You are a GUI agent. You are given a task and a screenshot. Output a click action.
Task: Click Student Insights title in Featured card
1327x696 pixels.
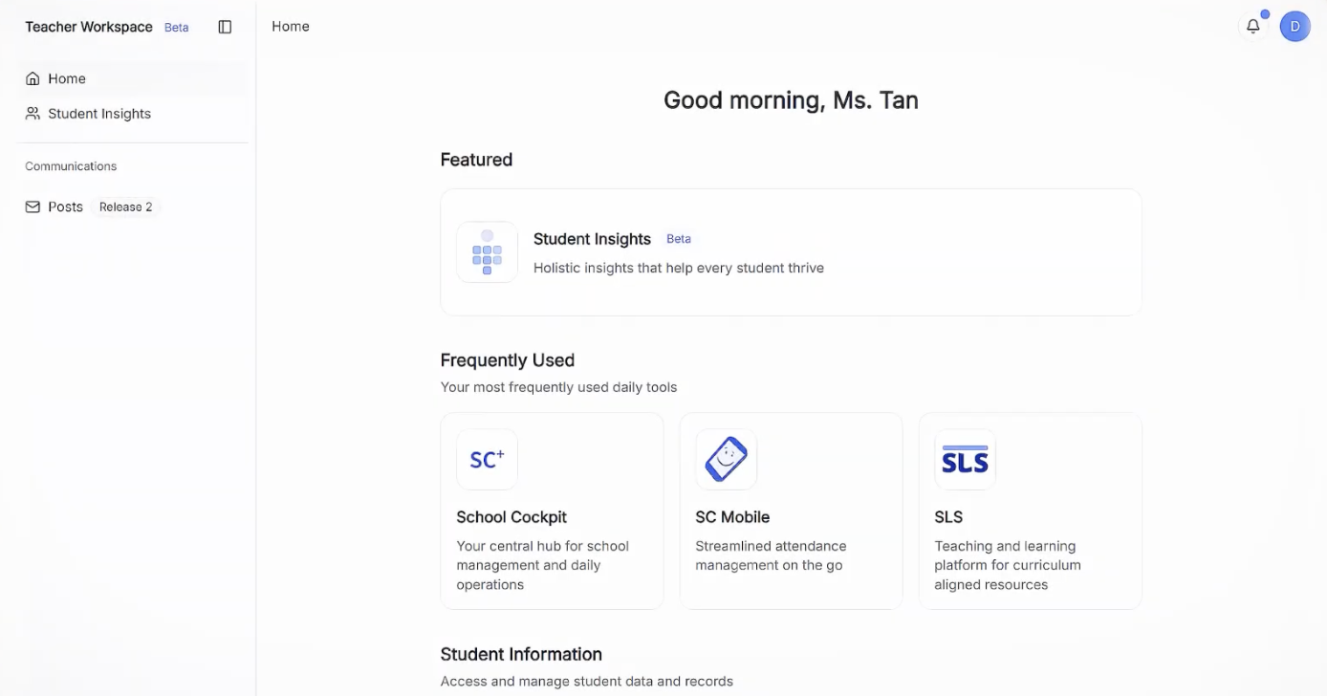[592, 239]
